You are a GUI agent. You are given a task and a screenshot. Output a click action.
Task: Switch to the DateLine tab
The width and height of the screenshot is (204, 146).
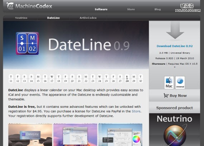pos(53,18)
